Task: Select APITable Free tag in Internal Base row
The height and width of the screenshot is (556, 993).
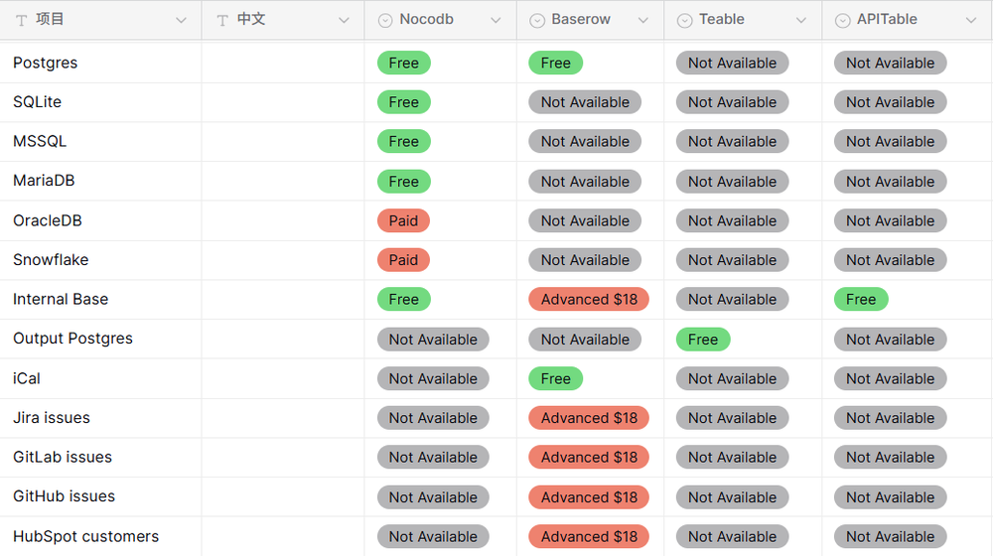Action: pyautogui.click(x=861, y=300)
